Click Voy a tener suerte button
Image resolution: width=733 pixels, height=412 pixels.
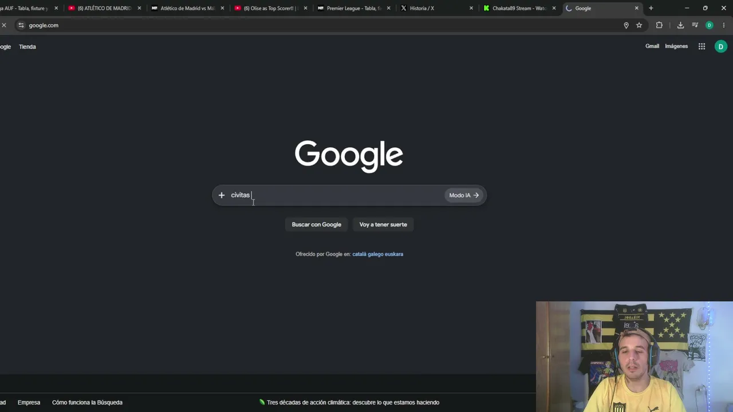[383, 224]
